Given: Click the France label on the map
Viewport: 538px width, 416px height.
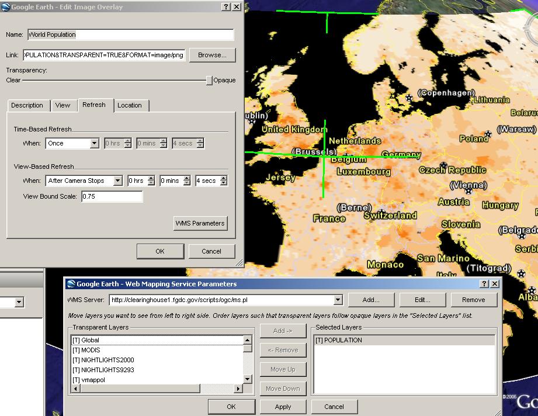Looking at the screenshot, I should click(329, 219).
